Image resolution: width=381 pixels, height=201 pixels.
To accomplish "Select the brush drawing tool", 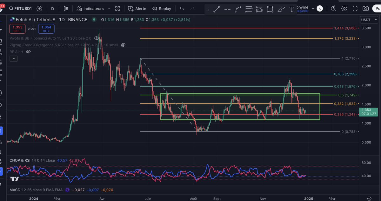I will [x=281, y=10].
